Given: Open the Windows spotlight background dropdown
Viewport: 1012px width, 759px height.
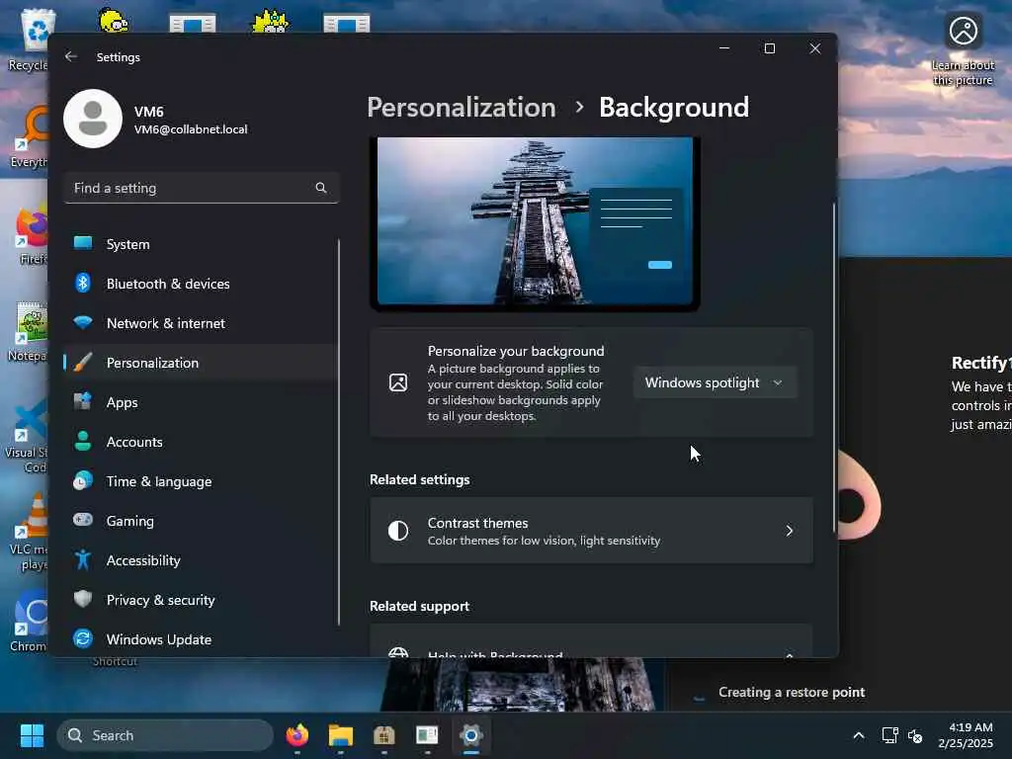Looking at the screenshot, I should coord(716,382).
